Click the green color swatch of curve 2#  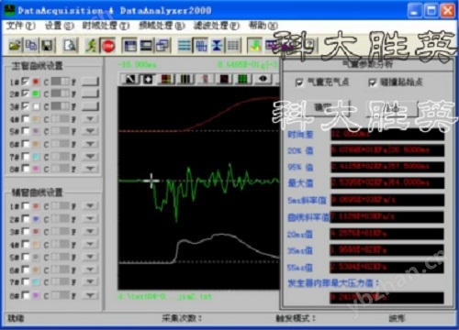pyautogui.click(x=36, y=93)
